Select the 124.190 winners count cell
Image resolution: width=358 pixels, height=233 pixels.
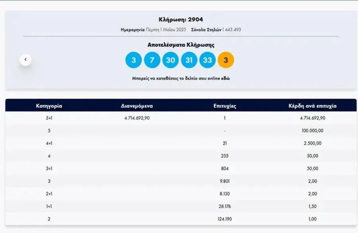pyautogui.click(x=225, y=219)
